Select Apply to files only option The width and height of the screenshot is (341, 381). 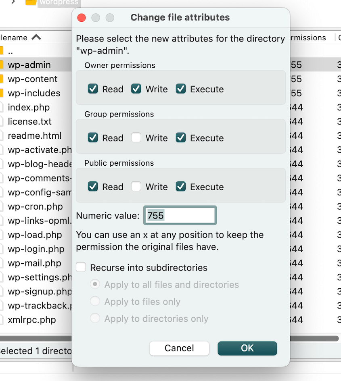tap(95, 302)
